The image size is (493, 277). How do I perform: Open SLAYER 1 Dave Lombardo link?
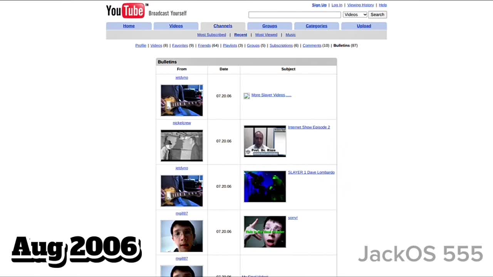pyautogui.click(x=311, y=172)
